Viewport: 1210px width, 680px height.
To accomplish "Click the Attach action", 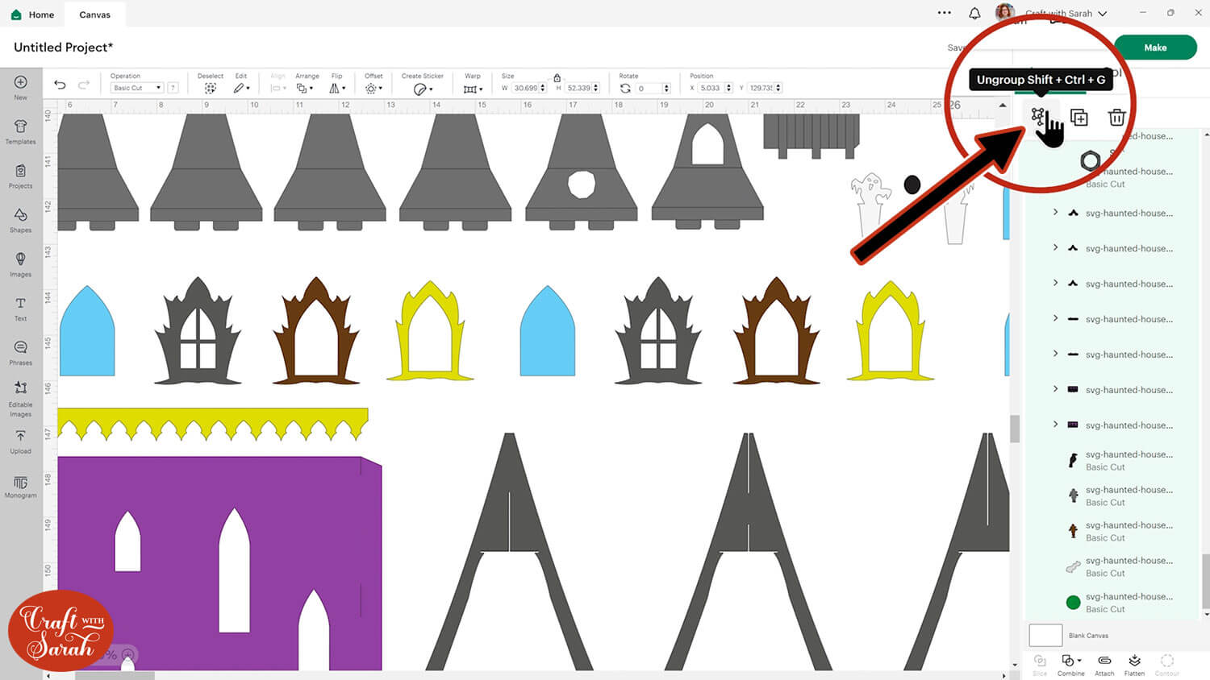I will [1104, 665].
